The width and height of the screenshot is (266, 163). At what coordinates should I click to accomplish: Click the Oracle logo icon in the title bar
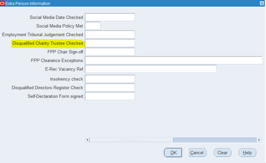(x=2, y=3)
